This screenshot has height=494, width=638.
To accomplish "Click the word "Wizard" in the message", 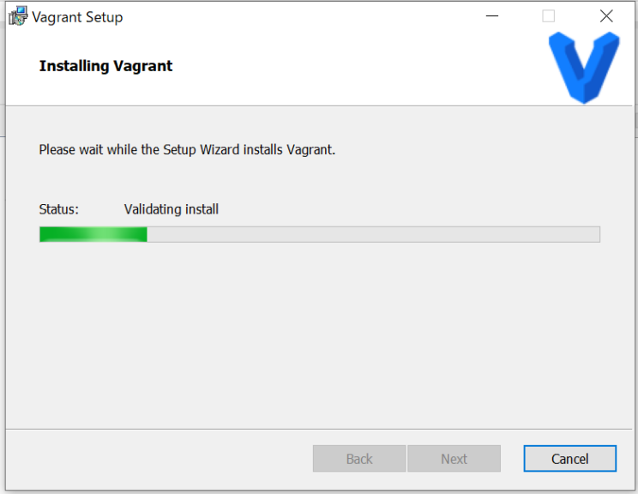I will (x=220, y=149).
